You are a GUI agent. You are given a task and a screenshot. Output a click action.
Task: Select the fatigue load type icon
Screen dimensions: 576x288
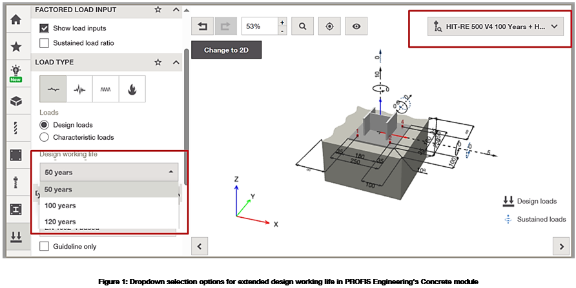(x=106, y=89)
